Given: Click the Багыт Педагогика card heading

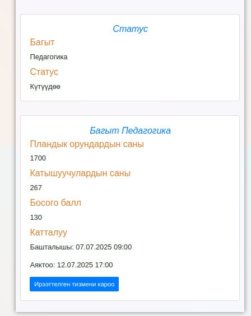Looking at the screenshot, I should coord(130,130).
